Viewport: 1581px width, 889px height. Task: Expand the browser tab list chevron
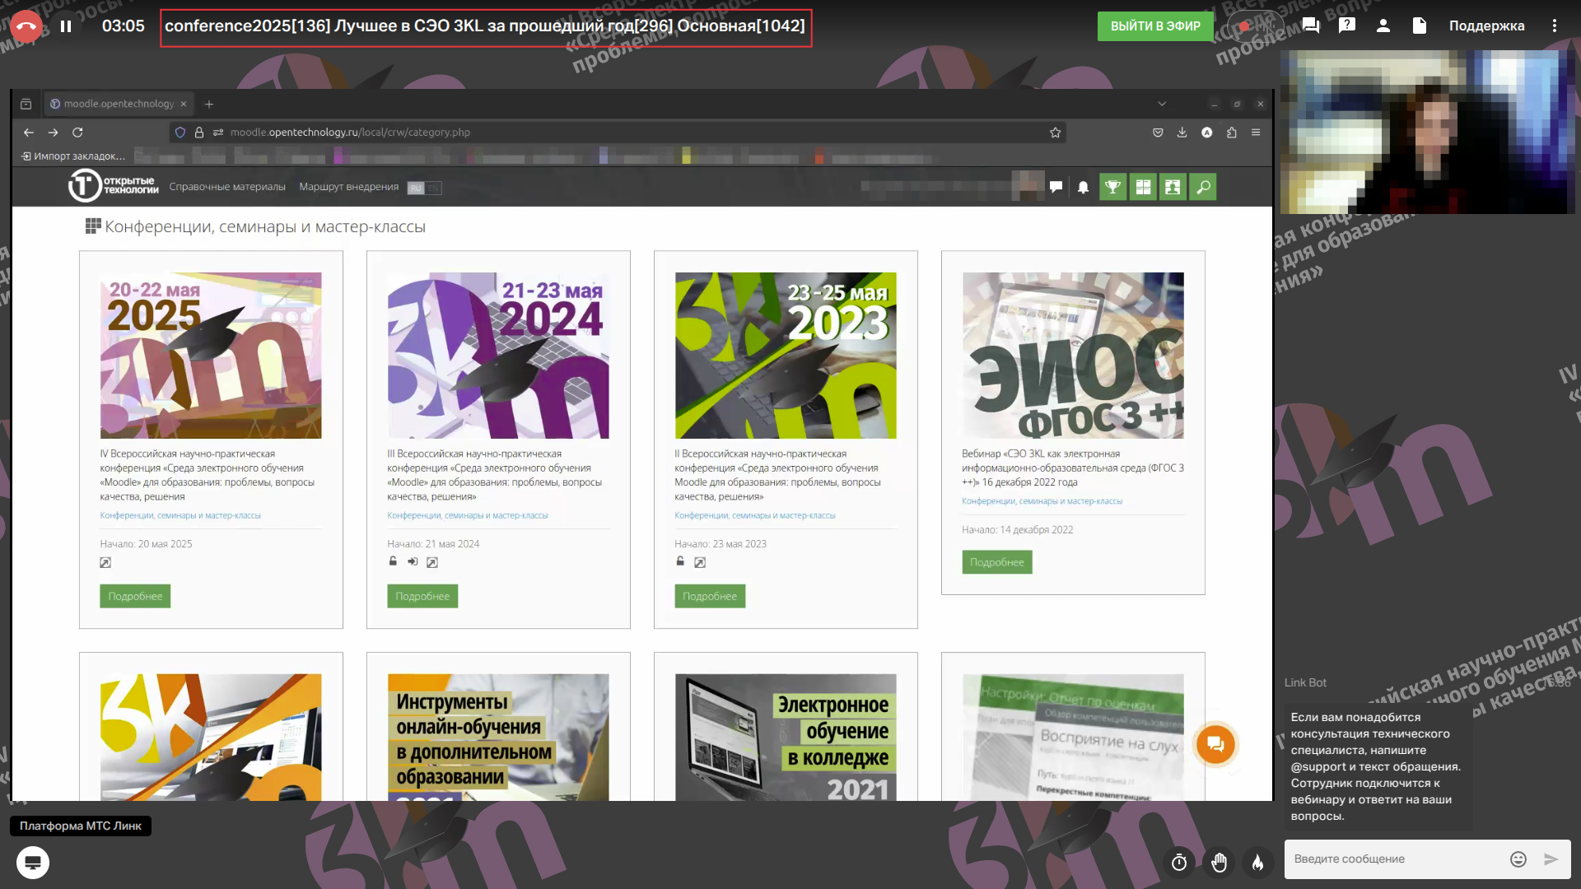click(x=1162, y=104)
